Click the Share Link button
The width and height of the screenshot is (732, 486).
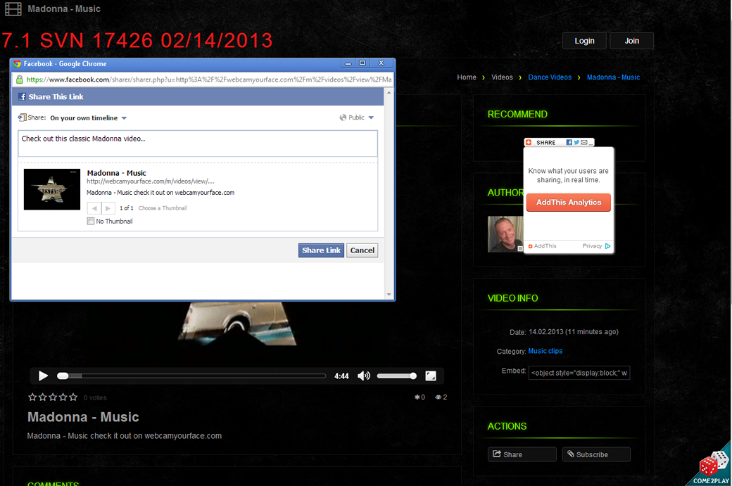[321, 250]
